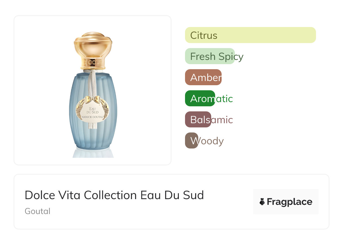Click the Goutal brand name link
343x243 pixels.
(37, 211)
